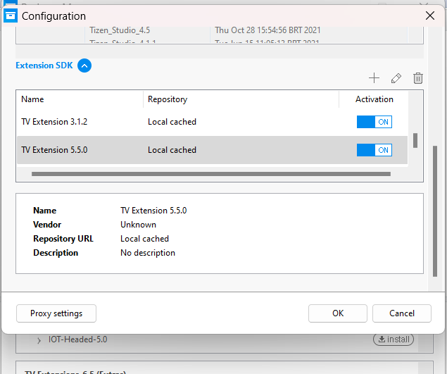Toggle activation for TV Extension 5.5.0

(374, 150)
